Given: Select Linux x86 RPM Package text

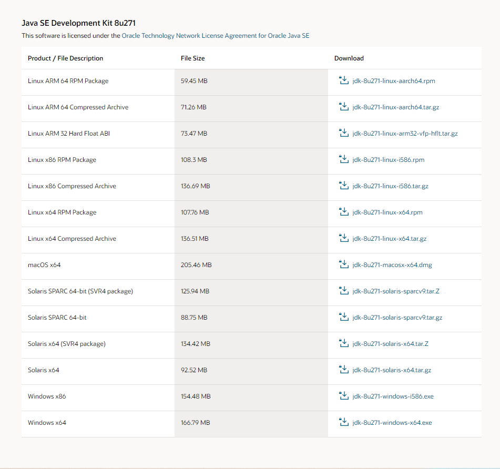Looking at the screenshot, I should coord(62,160).
